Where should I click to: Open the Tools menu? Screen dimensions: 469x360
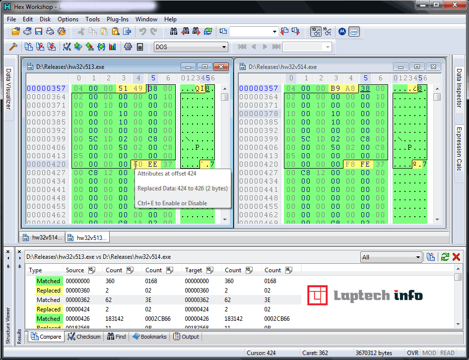tap(92, 19)
